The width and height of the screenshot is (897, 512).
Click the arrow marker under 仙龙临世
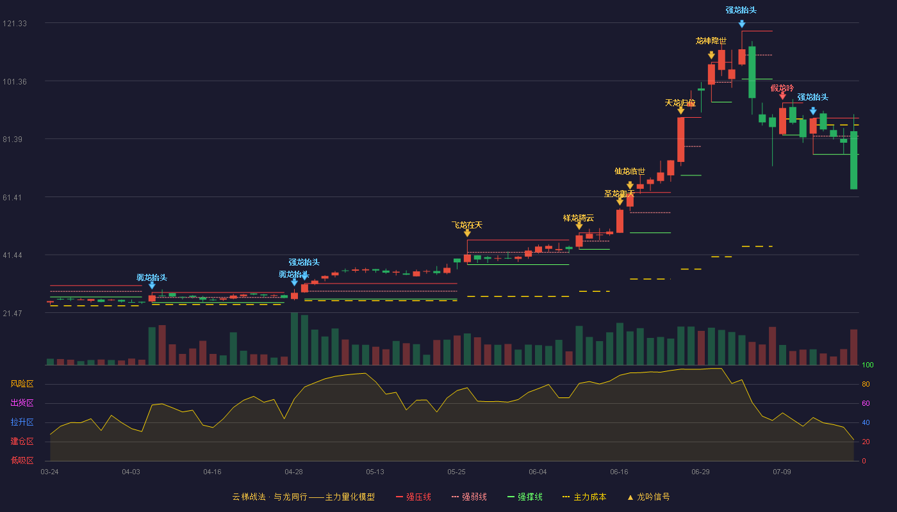630,186
